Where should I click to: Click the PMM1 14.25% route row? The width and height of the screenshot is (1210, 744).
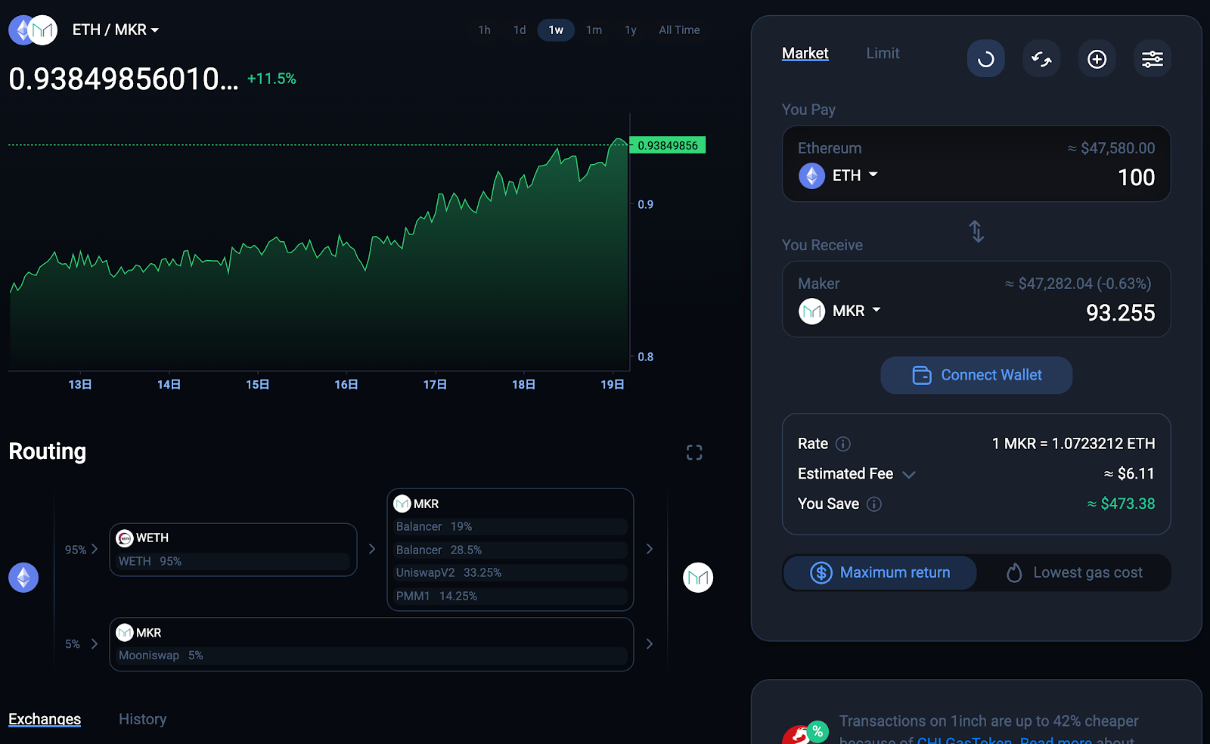tap(510, 597)
